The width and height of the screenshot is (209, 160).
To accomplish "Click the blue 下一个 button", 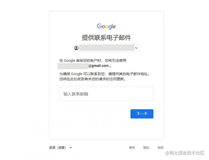I will pos(142,114).
